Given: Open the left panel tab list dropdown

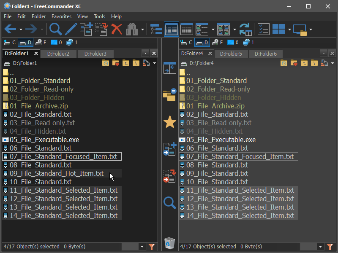Looking at the screenshot, I should click(145, 54).
